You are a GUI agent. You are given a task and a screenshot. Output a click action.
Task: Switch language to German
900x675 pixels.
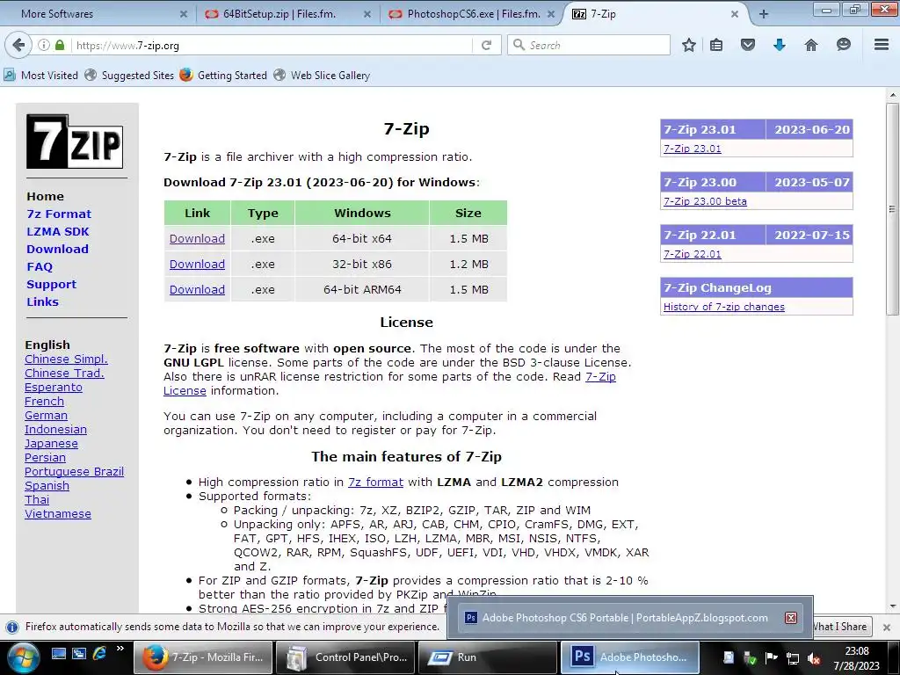[x=46, y=415]
